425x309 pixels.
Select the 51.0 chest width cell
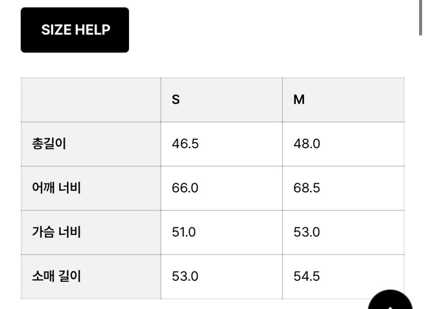pos(184,231)
